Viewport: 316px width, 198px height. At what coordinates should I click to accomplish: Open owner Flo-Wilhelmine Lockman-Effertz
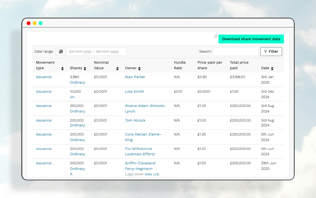140,151
